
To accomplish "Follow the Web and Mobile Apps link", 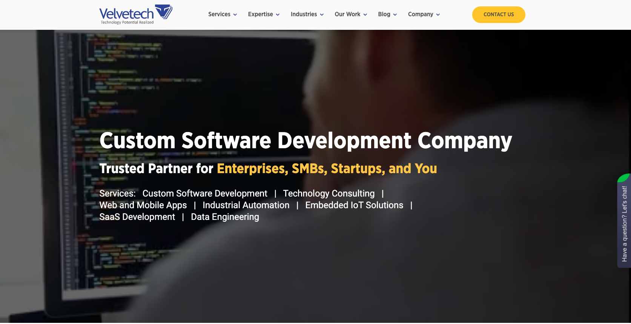I will [x=143, y=205].
